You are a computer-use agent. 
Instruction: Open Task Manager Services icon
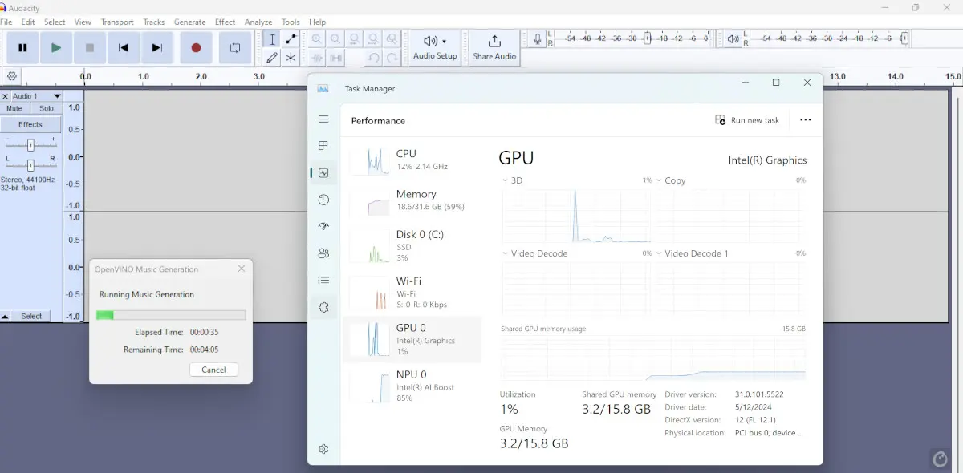tap(323, 307)
